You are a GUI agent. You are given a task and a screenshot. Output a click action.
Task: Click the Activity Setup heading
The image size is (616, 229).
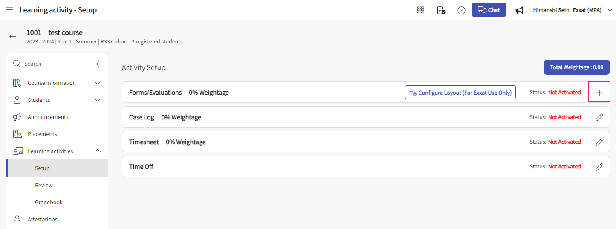(x=144, y=67)
